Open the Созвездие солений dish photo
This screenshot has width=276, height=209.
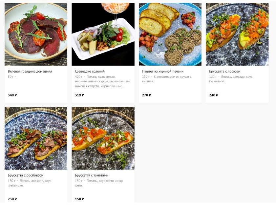(103, 34)
